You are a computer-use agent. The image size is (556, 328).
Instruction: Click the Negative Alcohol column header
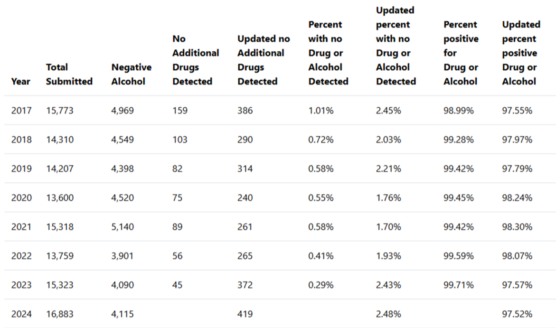(x=131, y=74)
